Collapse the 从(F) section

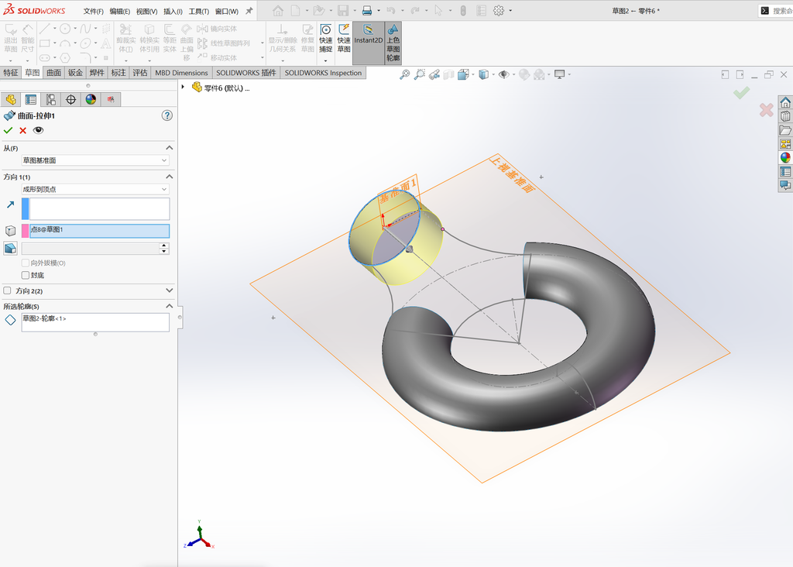click(170, 148)
